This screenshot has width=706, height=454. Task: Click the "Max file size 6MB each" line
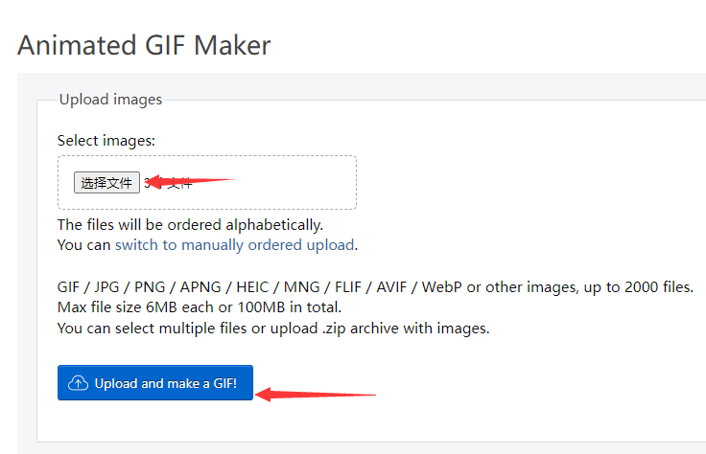200,307
